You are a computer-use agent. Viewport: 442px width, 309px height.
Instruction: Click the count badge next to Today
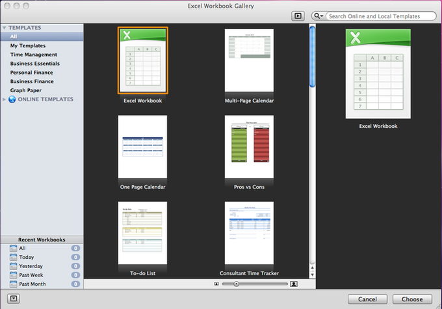75,257
